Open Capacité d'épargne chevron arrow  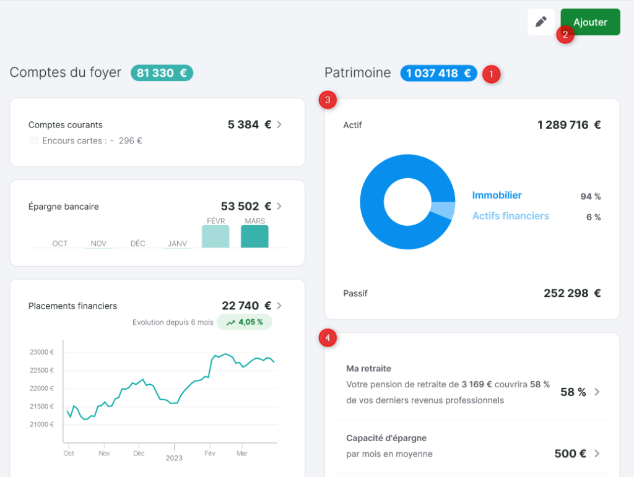pyautogui.click(x=597, y=453)
